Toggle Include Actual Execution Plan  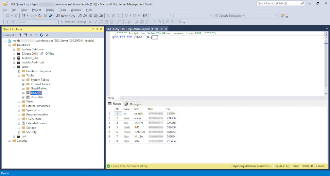coord(119,22)
